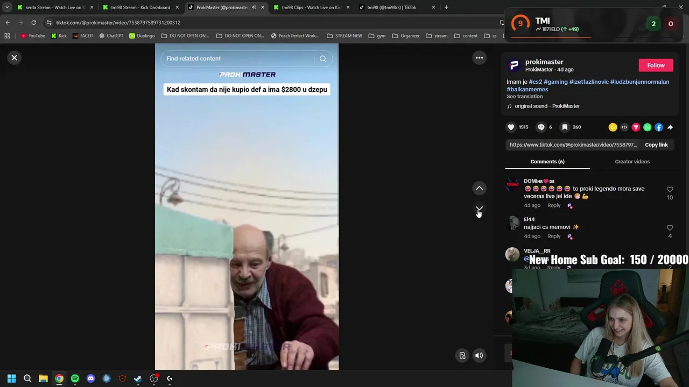The height and width of the screenshot is (387, 689).
Task: Expand the stream bookmark folder
Action: click(437, 36)
